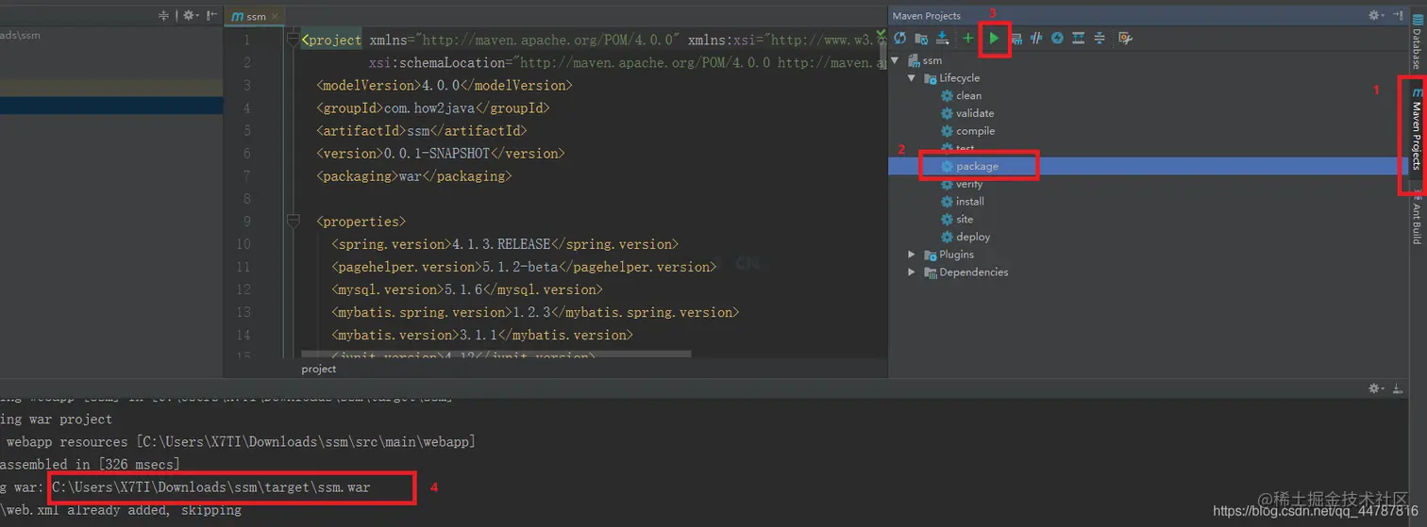The image size is (1427, 527).
Task: Click the ssm Maven module icon
Action: coord(914,60)
